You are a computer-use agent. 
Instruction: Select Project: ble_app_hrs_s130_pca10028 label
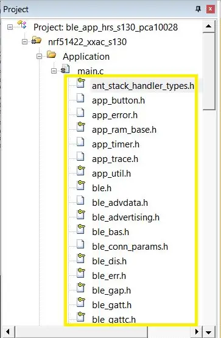click(x=105, y=27)
